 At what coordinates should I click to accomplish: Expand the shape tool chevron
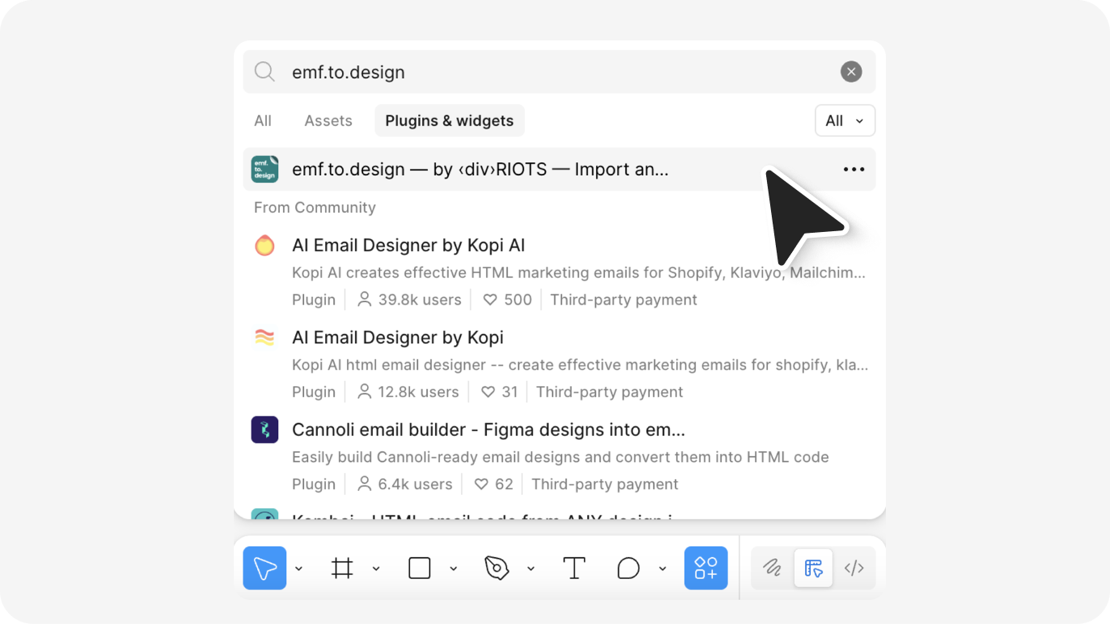(452, 567)
